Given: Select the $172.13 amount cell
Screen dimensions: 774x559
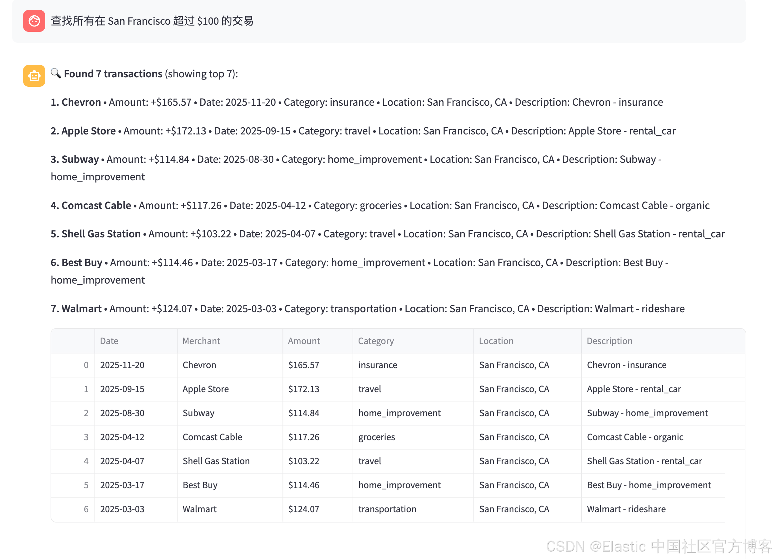Looking at the screenshot, I should click(318, 389).
